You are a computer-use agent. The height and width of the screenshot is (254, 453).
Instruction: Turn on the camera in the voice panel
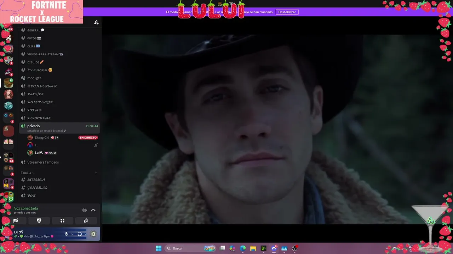click(16, 220)
